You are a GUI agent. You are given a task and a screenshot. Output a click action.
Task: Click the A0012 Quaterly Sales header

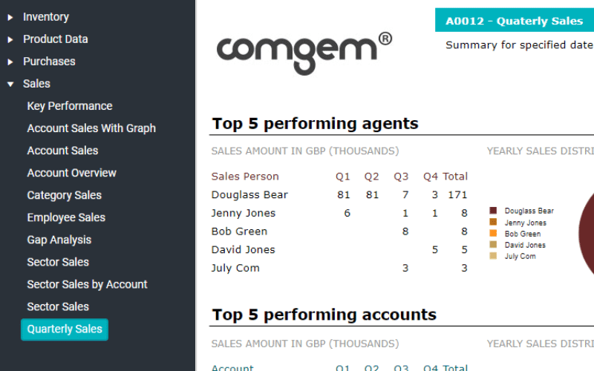pos(515,20)
